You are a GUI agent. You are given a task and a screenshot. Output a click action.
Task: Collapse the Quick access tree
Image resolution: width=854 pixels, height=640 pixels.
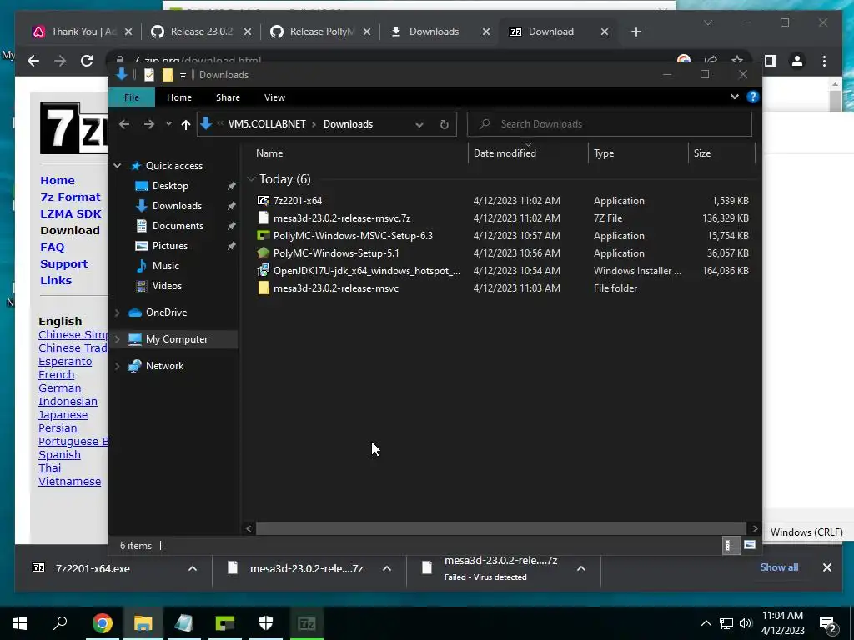click(117, 166)
